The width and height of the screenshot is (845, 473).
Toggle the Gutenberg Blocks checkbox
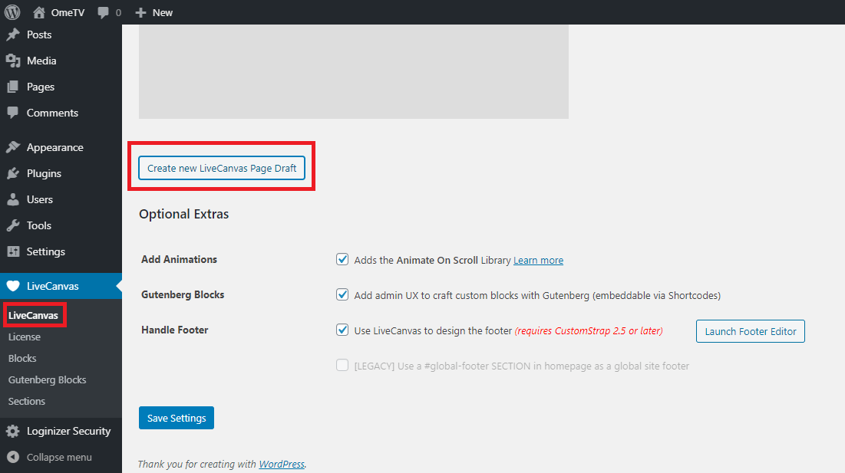pos(342,295)
